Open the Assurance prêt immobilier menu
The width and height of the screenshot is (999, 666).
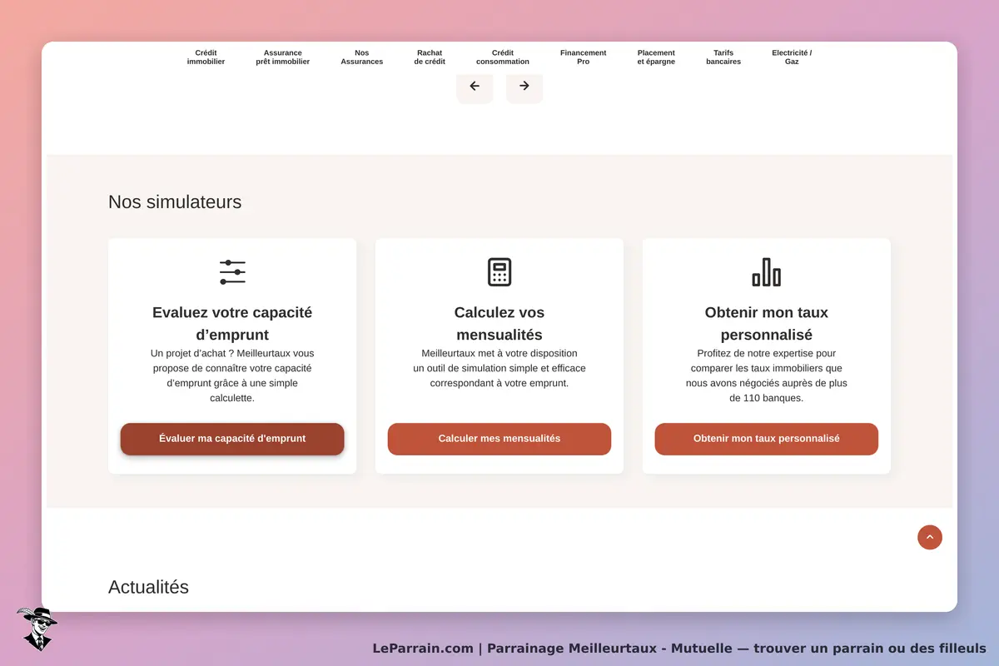pos(283,57)
